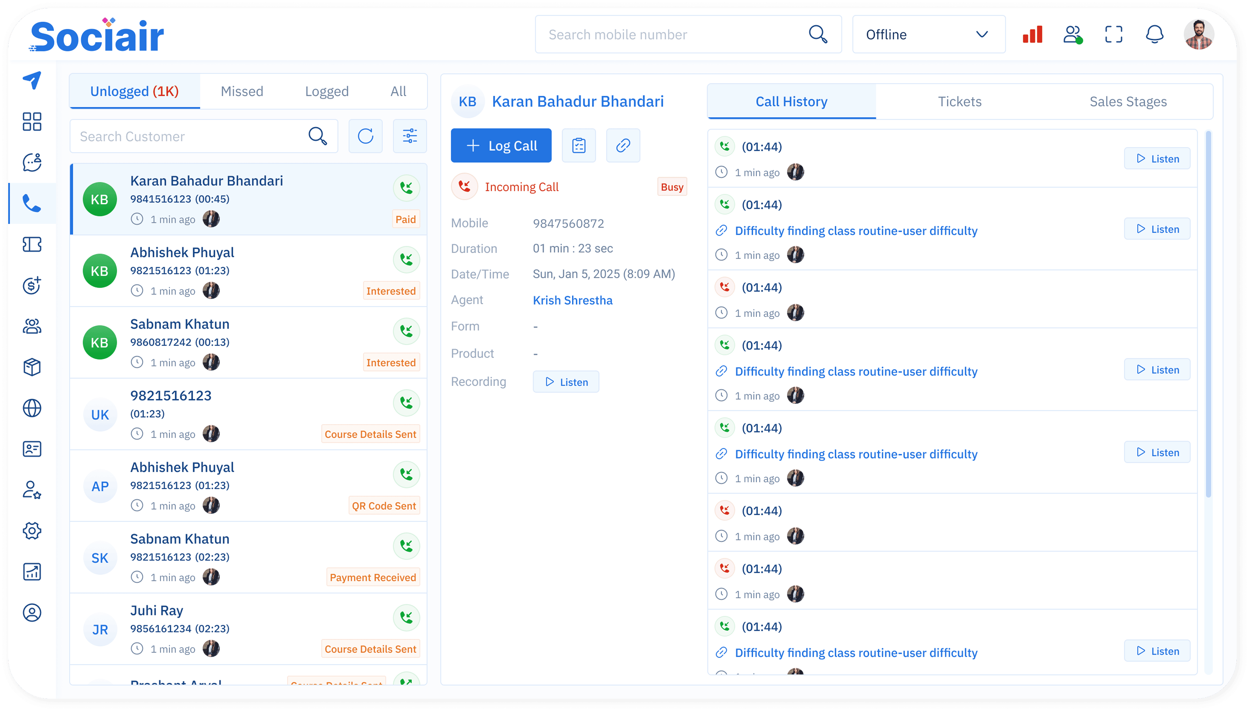1249x711 pixels.
Task: Toggle fullscreen mode icon in header
Action: (x=1114, y=35)
